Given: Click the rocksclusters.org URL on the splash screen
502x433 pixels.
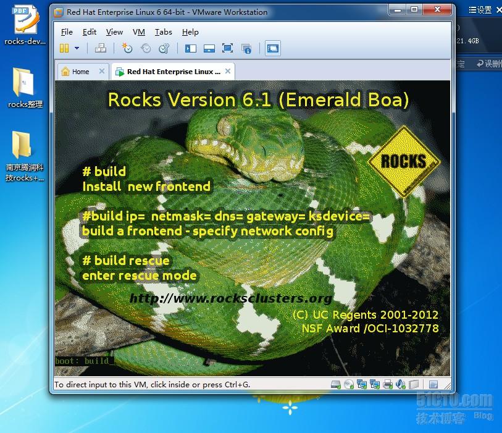Looking at the screenshot, I should click(x=230, y=298).
